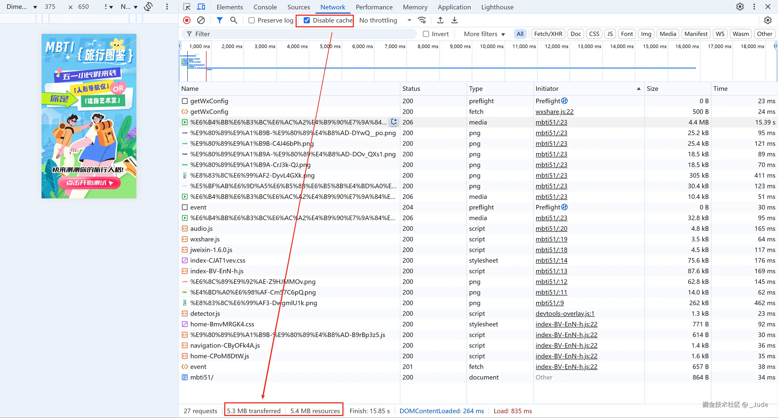
Task: Click the Filter text input field
Action: coord(302,34)
